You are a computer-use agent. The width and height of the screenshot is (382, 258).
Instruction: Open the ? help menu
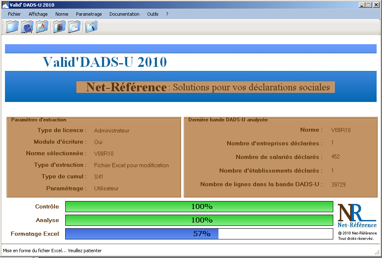click(x=167, y=14)
